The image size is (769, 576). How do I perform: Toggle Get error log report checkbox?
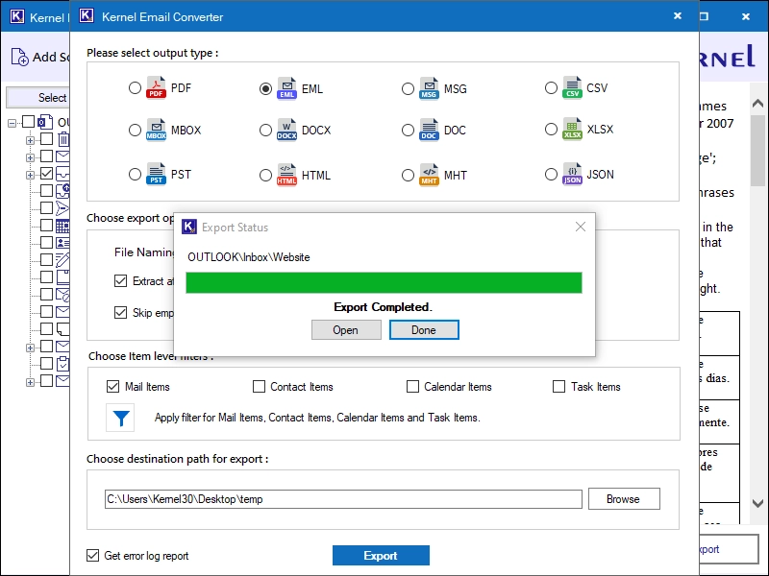click(x=92, y=555)
